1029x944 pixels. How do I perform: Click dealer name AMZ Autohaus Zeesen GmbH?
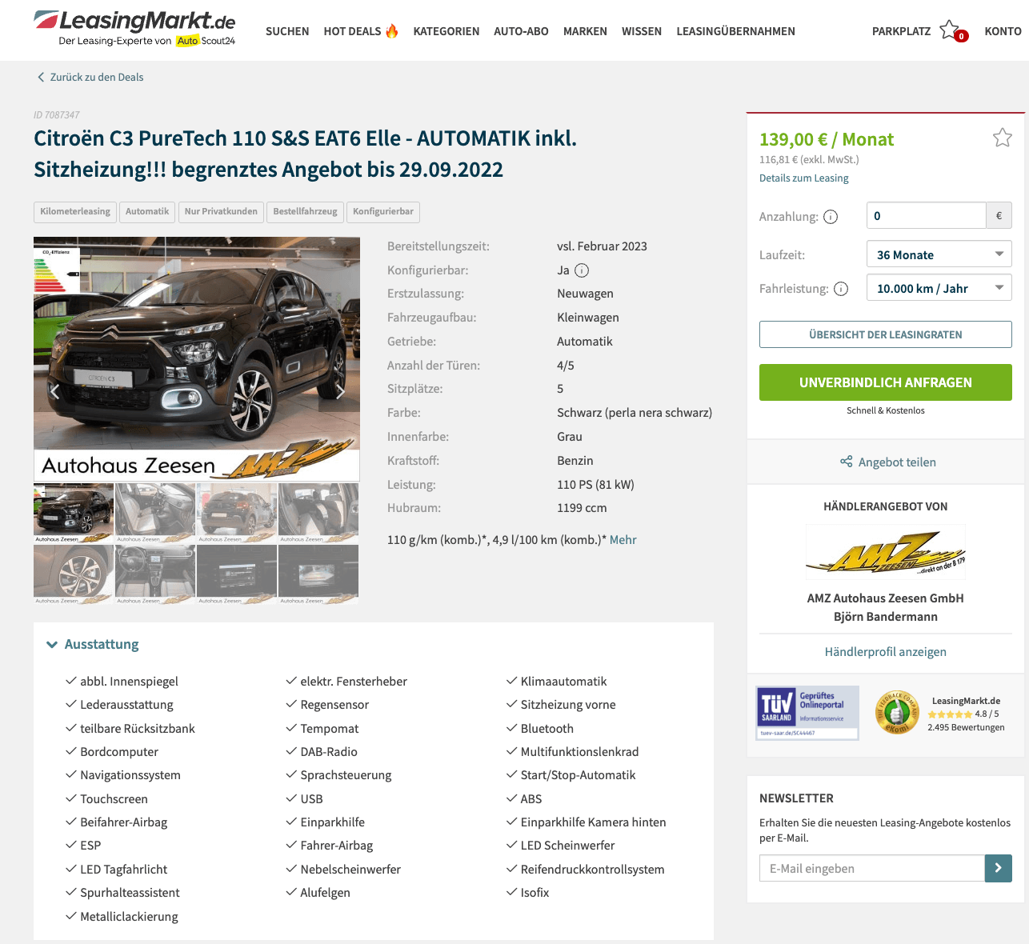coord(885,598)
